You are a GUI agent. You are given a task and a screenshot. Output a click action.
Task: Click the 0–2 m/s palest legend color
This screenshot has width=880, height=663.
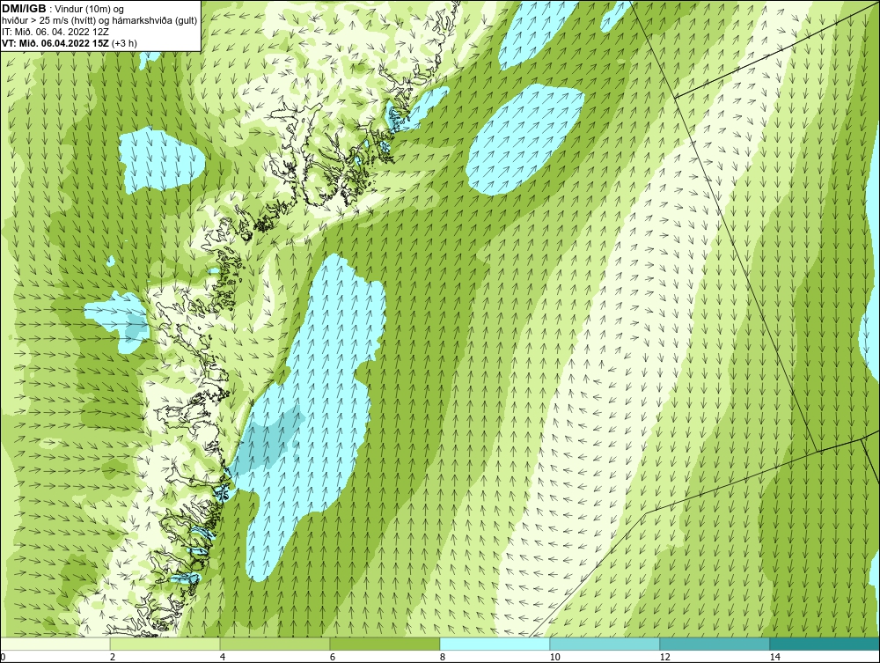55,644
